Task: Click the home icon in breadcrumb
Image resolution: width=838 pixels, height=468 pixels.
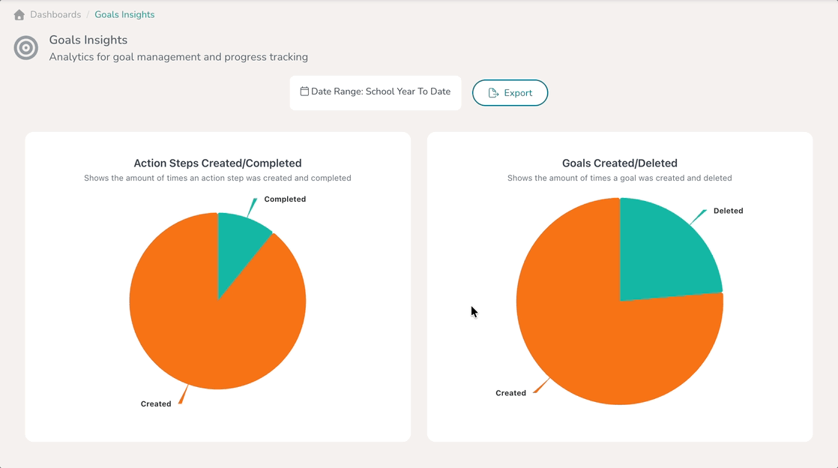Action: point(19,15)
